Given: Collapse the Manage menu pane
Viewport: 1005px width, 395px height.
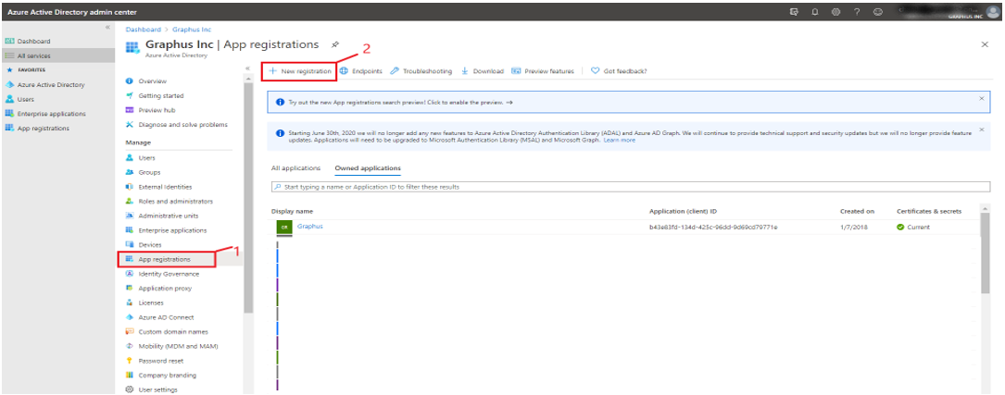Looking at the screenshot, I should [x=247, y=68].
